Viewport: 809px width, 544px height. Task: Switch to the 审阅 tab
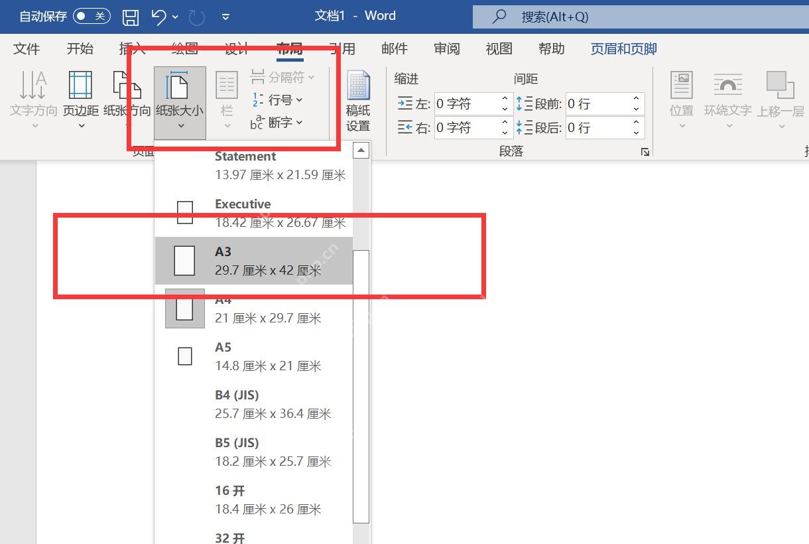click(447, 49)
